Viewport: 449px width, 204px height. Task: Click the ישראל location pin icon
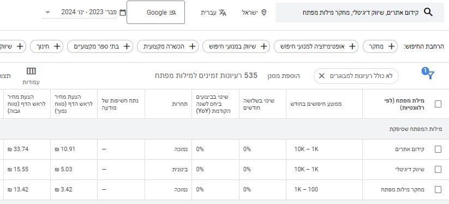click(x=264, y=13)
